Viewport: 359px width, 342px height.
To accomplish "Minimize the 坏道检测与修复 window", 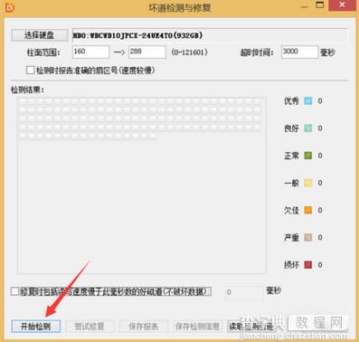I will point(305,6).
